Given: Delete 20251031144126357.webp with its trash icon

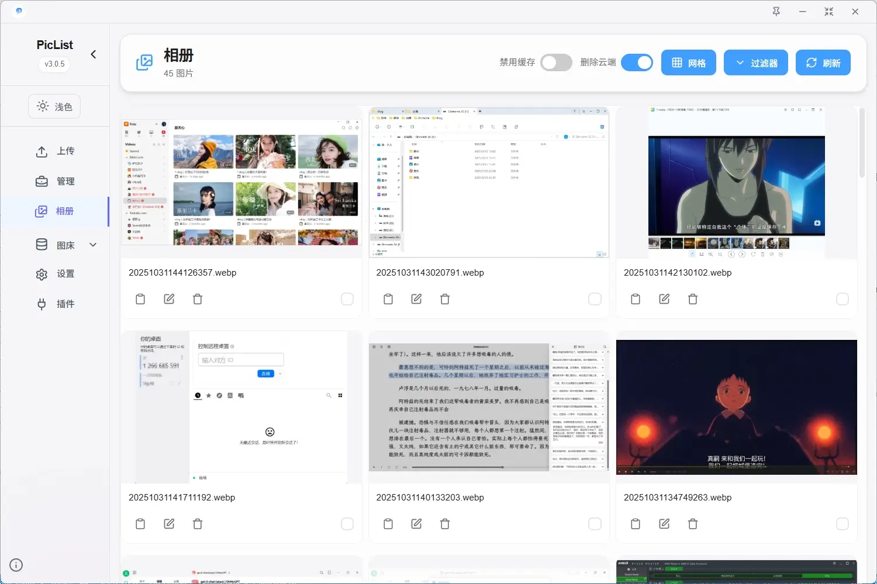Looking at the screenshot, I should pos(198,299).
